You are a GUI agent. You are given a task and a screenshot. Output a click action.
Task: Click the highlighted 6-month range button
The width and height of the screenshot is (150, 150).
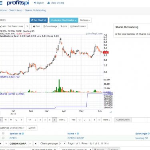(x=54, y=120)
